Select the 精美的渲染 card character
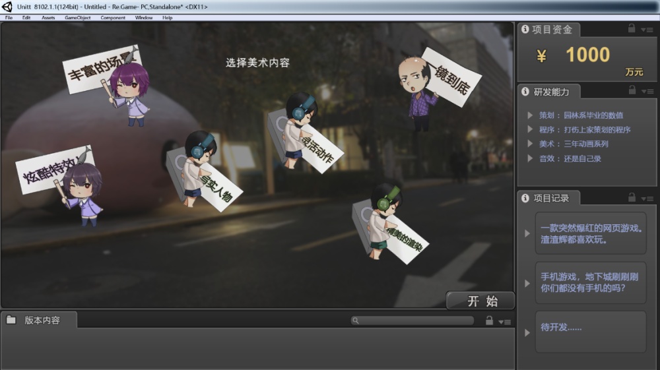This screenshot has height=370, width=660. (389, 222)
